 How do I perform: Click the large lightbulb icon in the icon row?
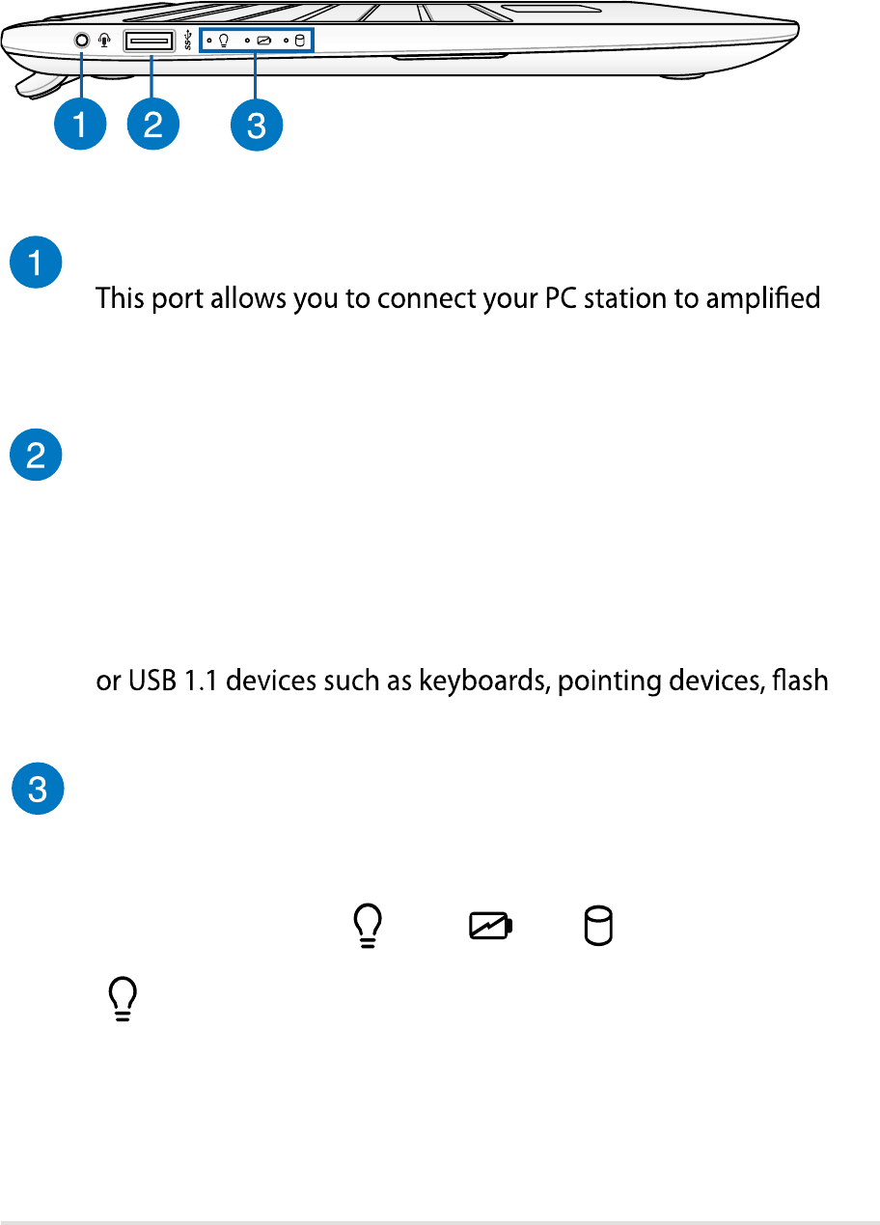371,929
